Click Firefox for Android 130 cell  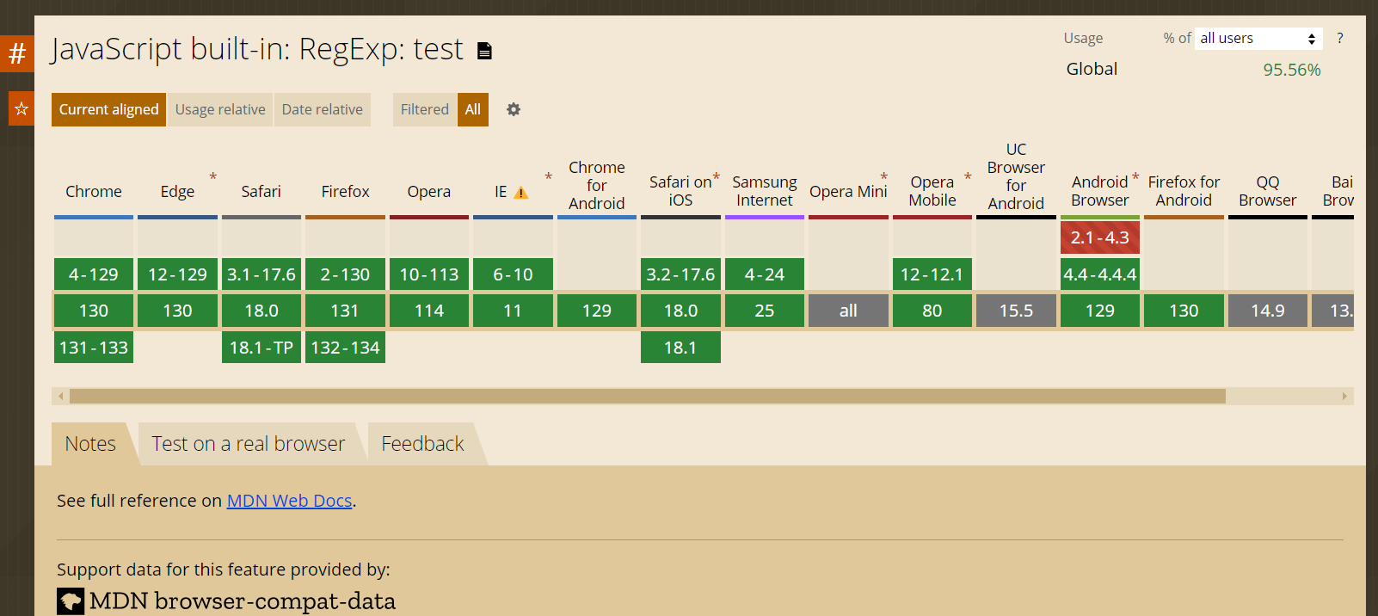click(x=1184, y=311)
